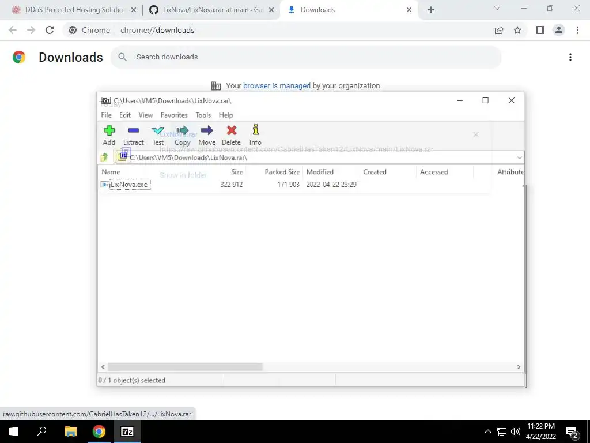Viewport: 590px width, 443px height.
Task: Open volume control tray icon
Action: pos(516,431)
